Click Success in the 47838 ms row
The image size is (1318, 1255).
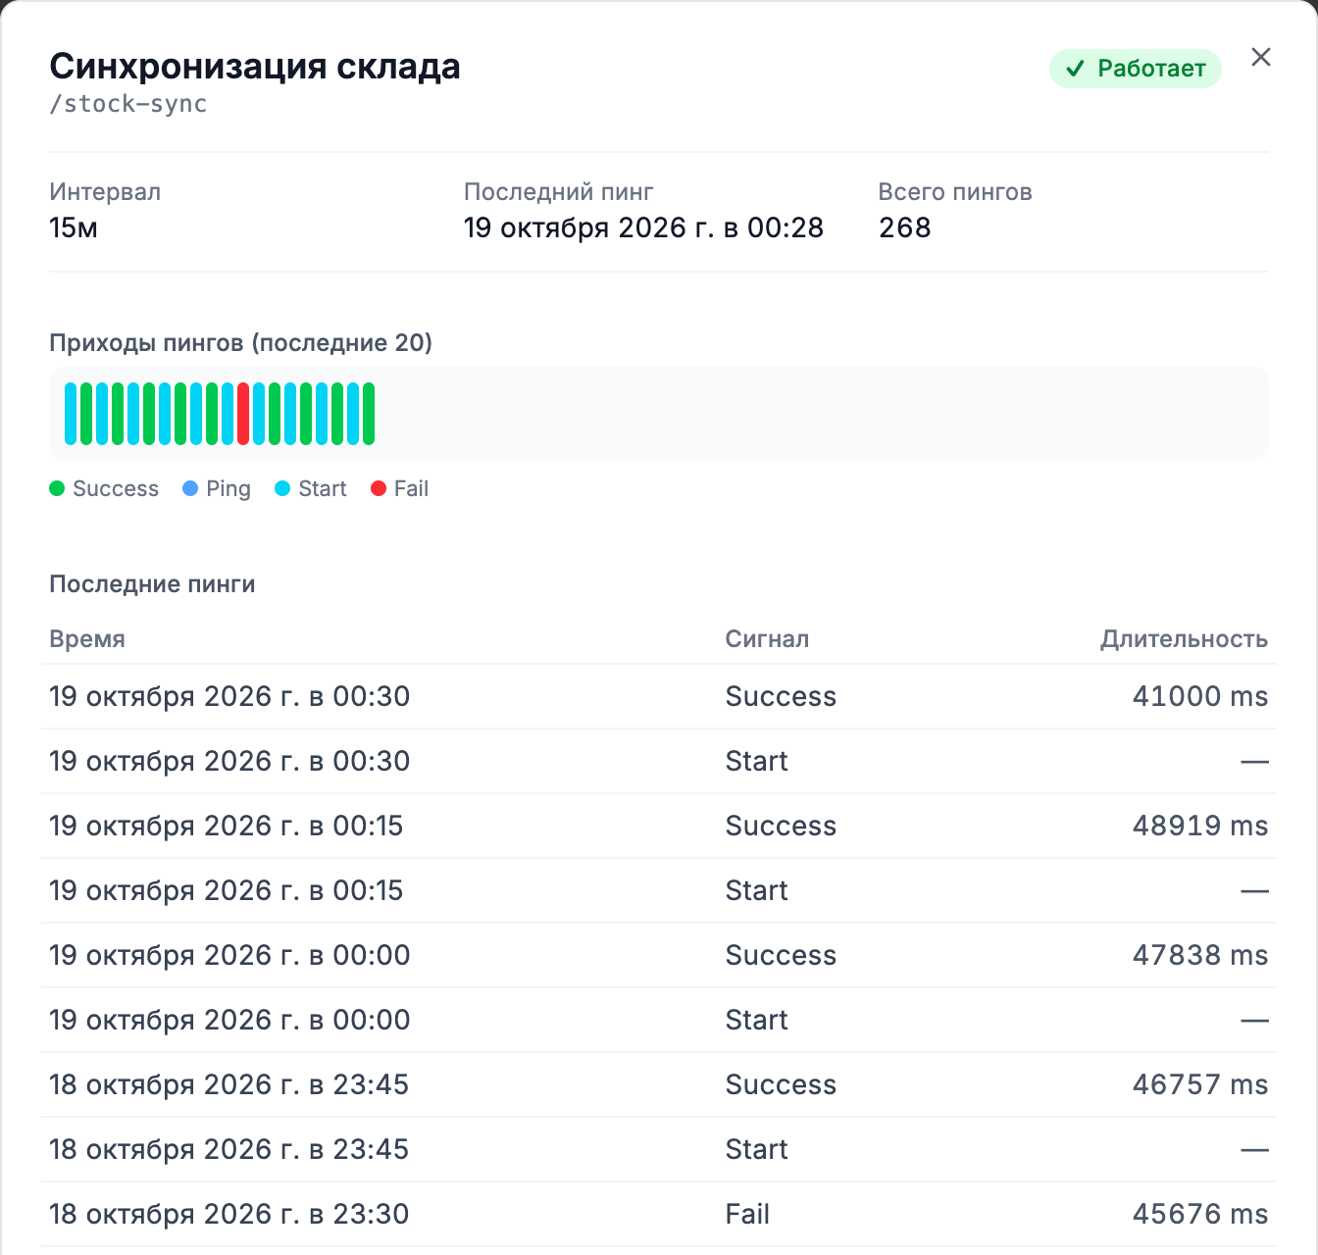(782, 955)
